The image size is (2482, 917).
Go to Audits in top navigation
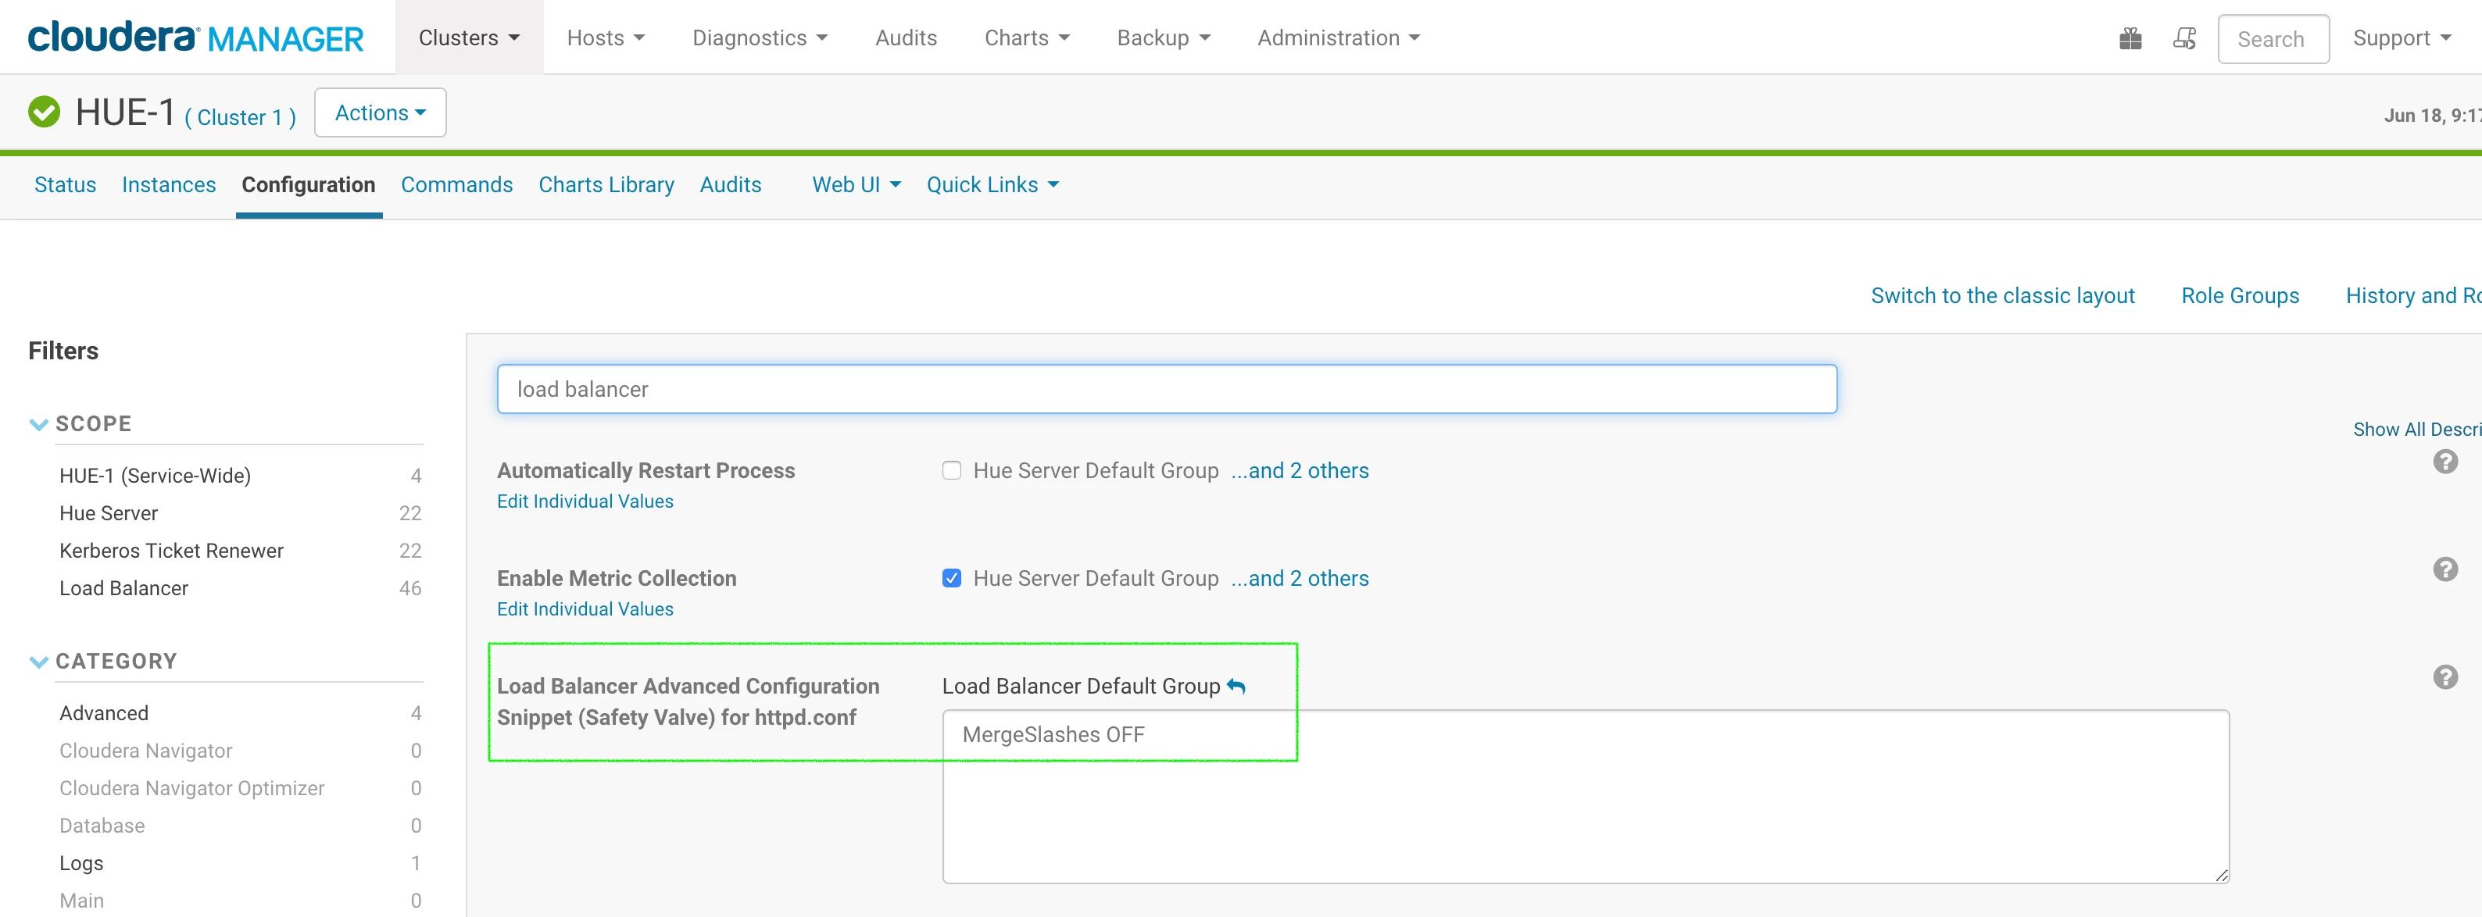click(x=906, y=37)
